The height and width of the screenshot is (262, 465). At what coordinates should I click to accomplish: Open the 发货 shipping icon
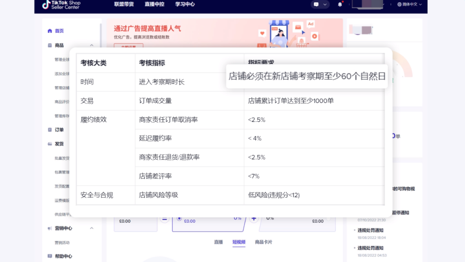coord(50,144)
